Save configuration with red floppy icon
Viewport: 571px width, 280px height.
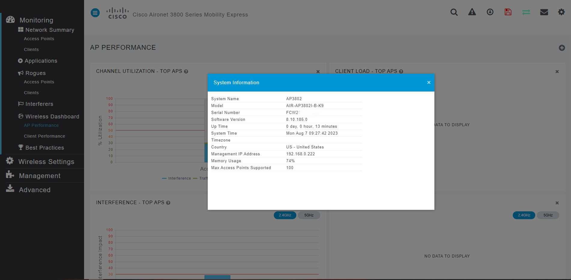click(x=508, y=12)
